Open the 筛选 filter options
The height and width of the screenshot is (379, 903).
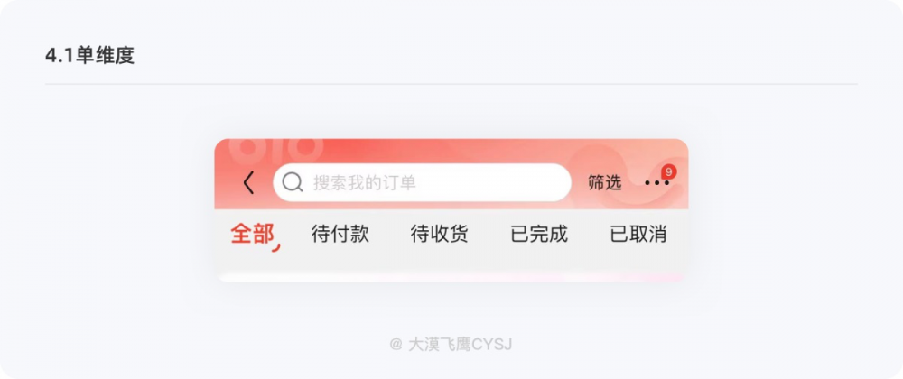605,183
